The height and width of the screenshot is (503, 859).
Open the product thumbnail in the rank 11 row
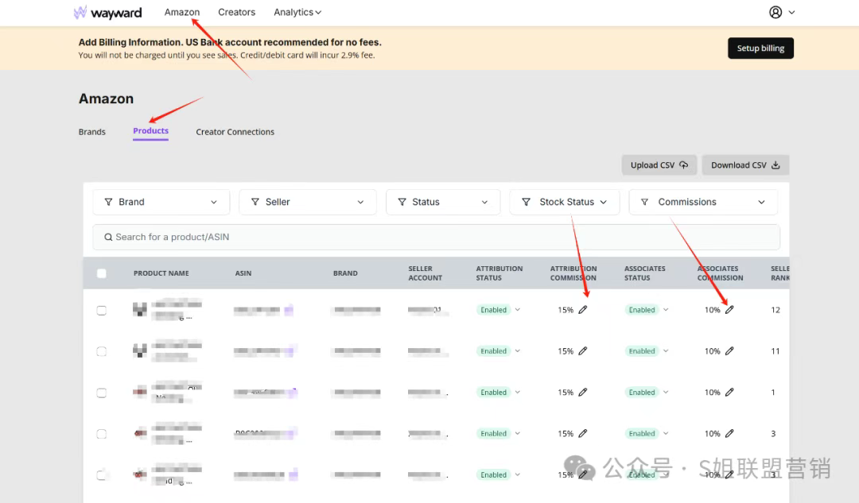[x=140, y=351]
